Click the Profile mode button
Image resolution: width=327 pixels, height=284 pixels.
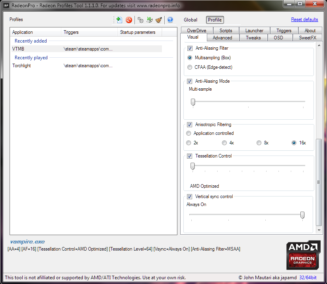coord(215,20)
